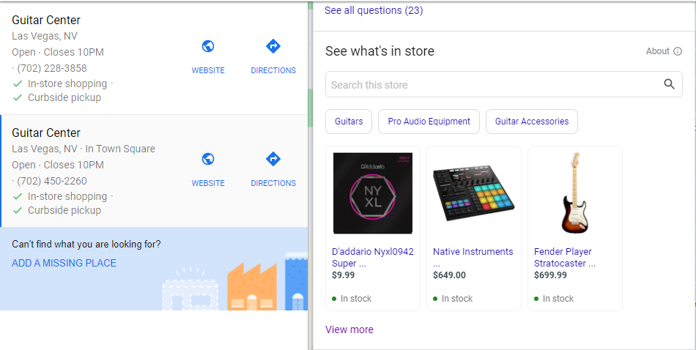Select the Pro Audio Equipment chip
This screenshot has width=696, height=350.
pyautogui.click(x=429, y=122)
